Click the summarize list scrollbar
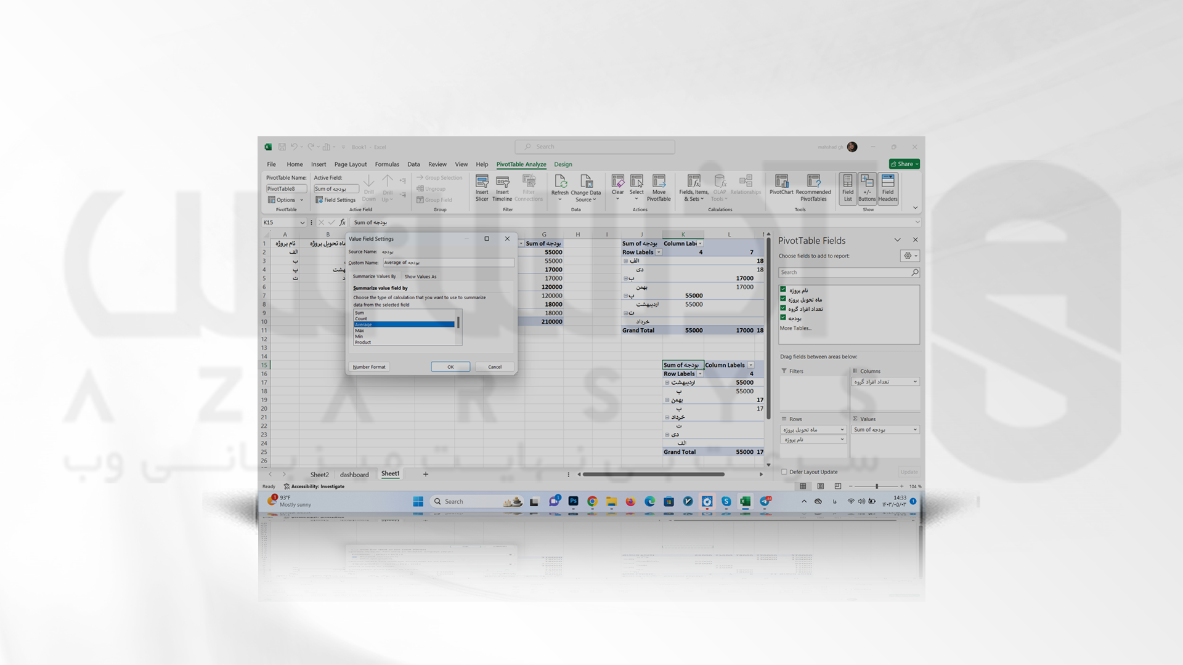Image resolution: width=1183 pixels, height=665 pixels. coord(458,323)
